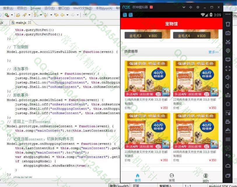Click the Nox loading spinner icon
The image size is (237, 187).
[x=228, y=104]
